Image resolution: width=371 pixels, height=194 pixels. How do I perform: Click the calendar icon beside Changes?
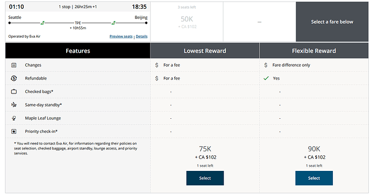tap(14, 65)
